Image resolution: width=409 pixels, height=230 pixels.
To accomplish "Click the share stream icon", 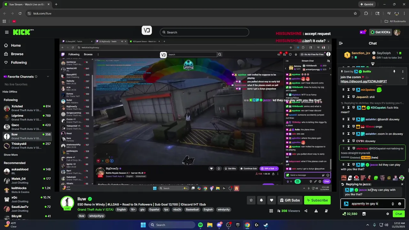I will [x=306, y=211].
